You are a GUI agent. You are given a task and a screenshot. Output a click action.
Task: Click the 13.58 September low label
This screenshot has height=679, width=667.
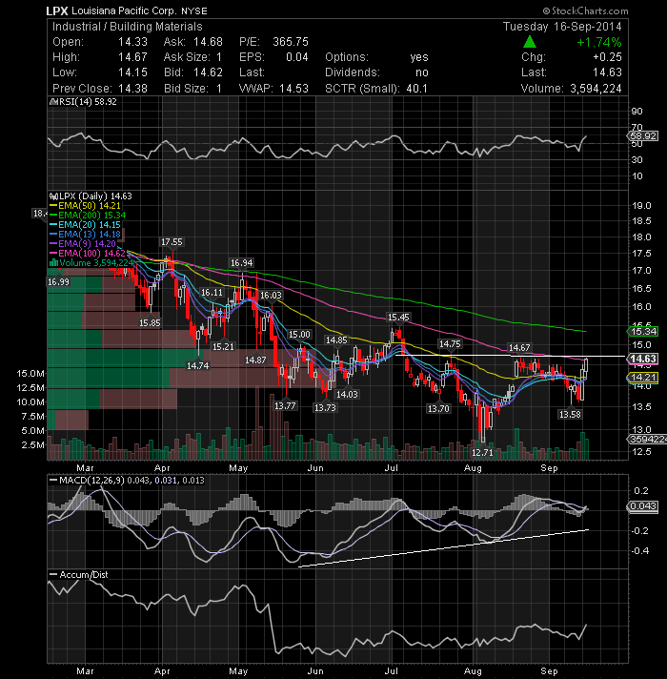point(570,415)
